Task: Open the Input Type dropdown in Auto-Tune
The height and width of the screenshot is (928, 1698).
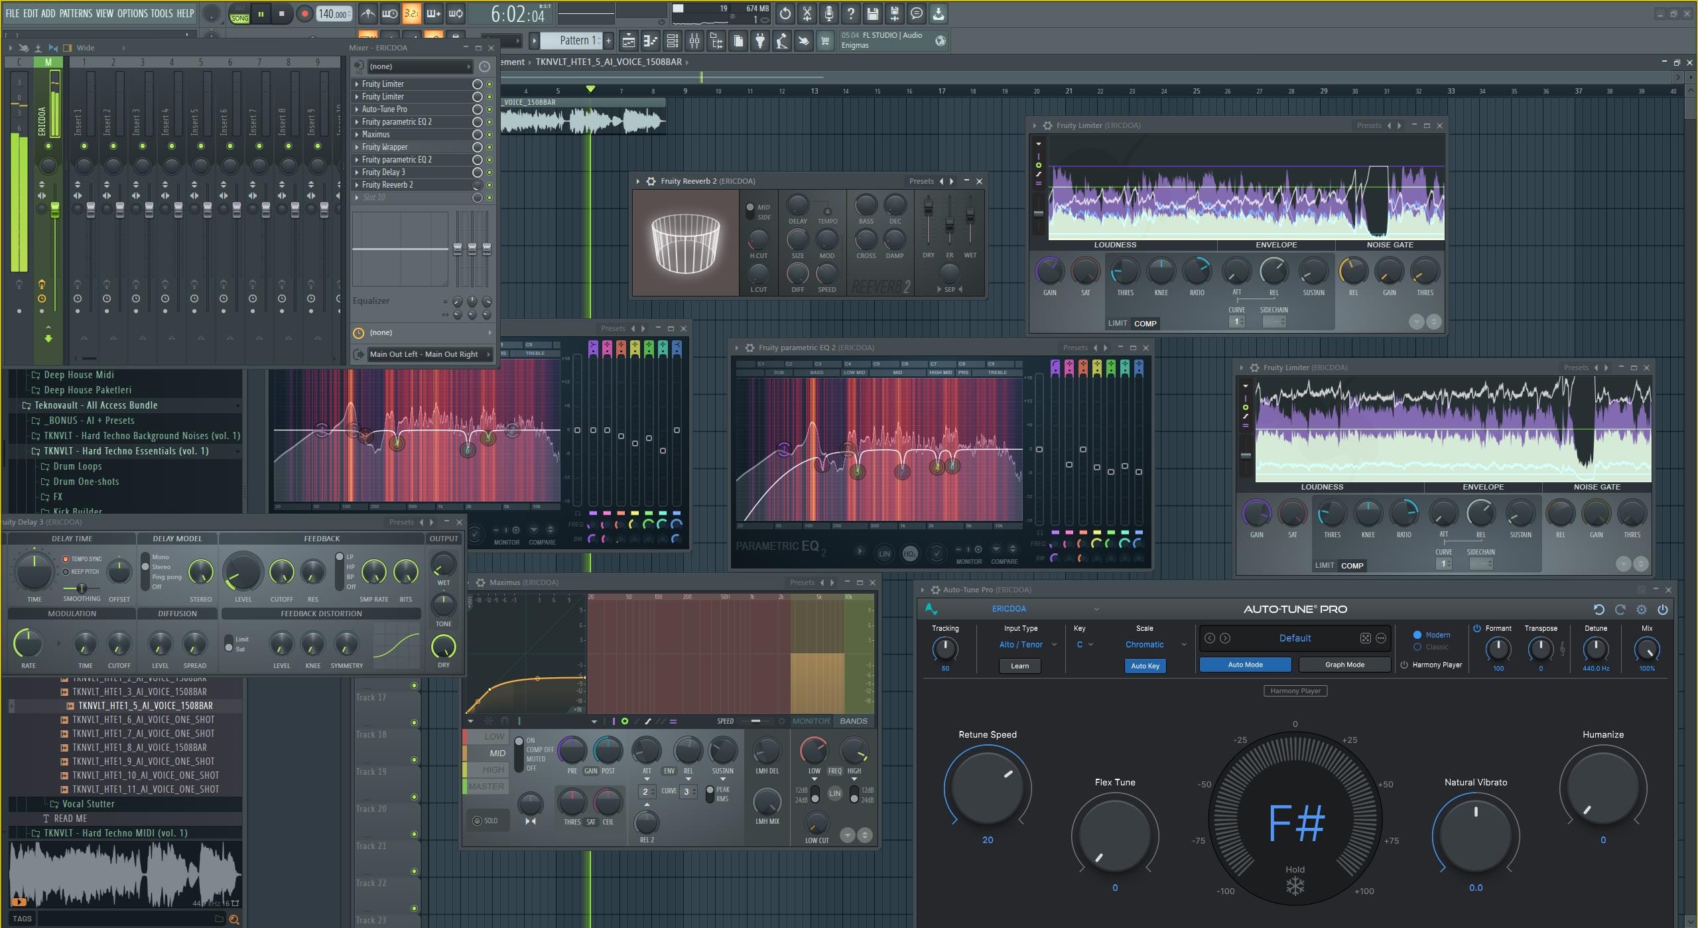Action: click(x=1019, y=644)
